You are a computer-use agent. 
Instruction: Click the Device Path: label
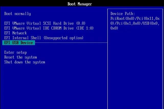[123, 14]
